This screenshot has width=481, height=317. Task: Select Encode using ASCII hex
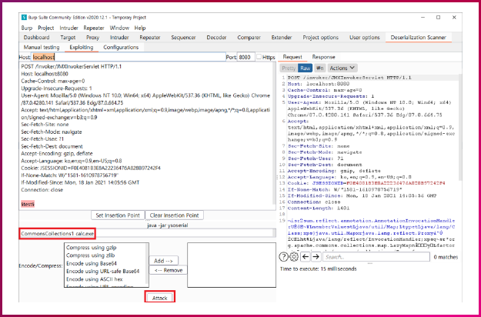tap(95, 279)
